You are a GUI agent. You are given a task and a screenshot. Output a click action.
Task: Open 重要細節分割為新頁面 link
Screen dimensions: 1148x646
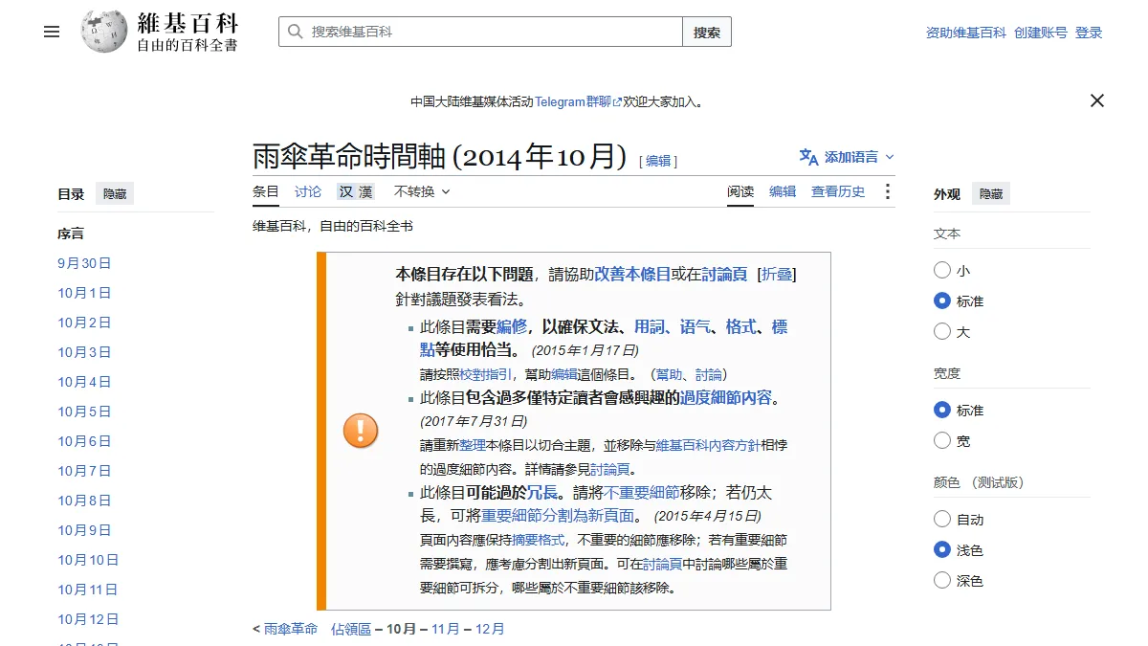tap(557, 516)
